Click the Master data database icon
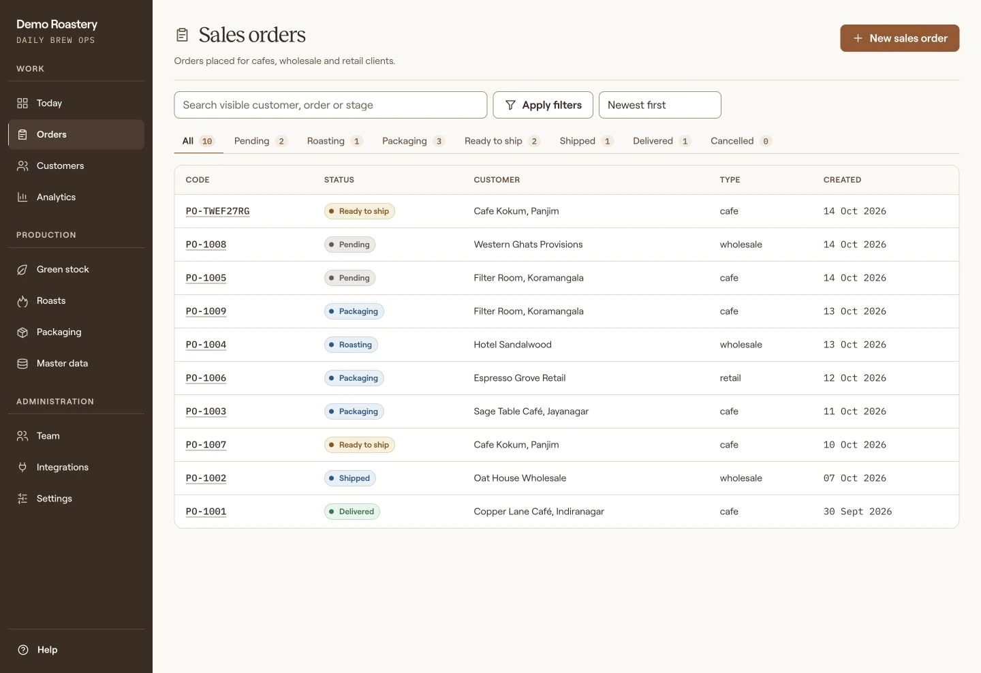The width and height of the screenshot is (981, 673). click(x=22, y=363)
